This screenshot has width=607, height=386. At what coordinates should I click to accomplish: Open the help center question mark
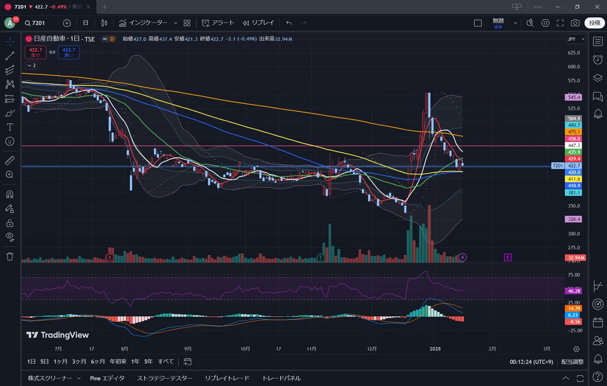pyautogui.click(x=598, y=377)
